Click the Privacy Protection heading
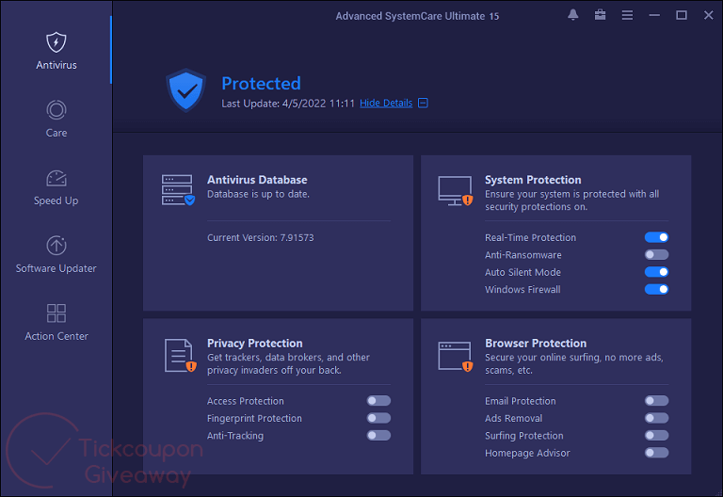The width and height of the screenshot is (723, 497). click(x=255, y=343)
